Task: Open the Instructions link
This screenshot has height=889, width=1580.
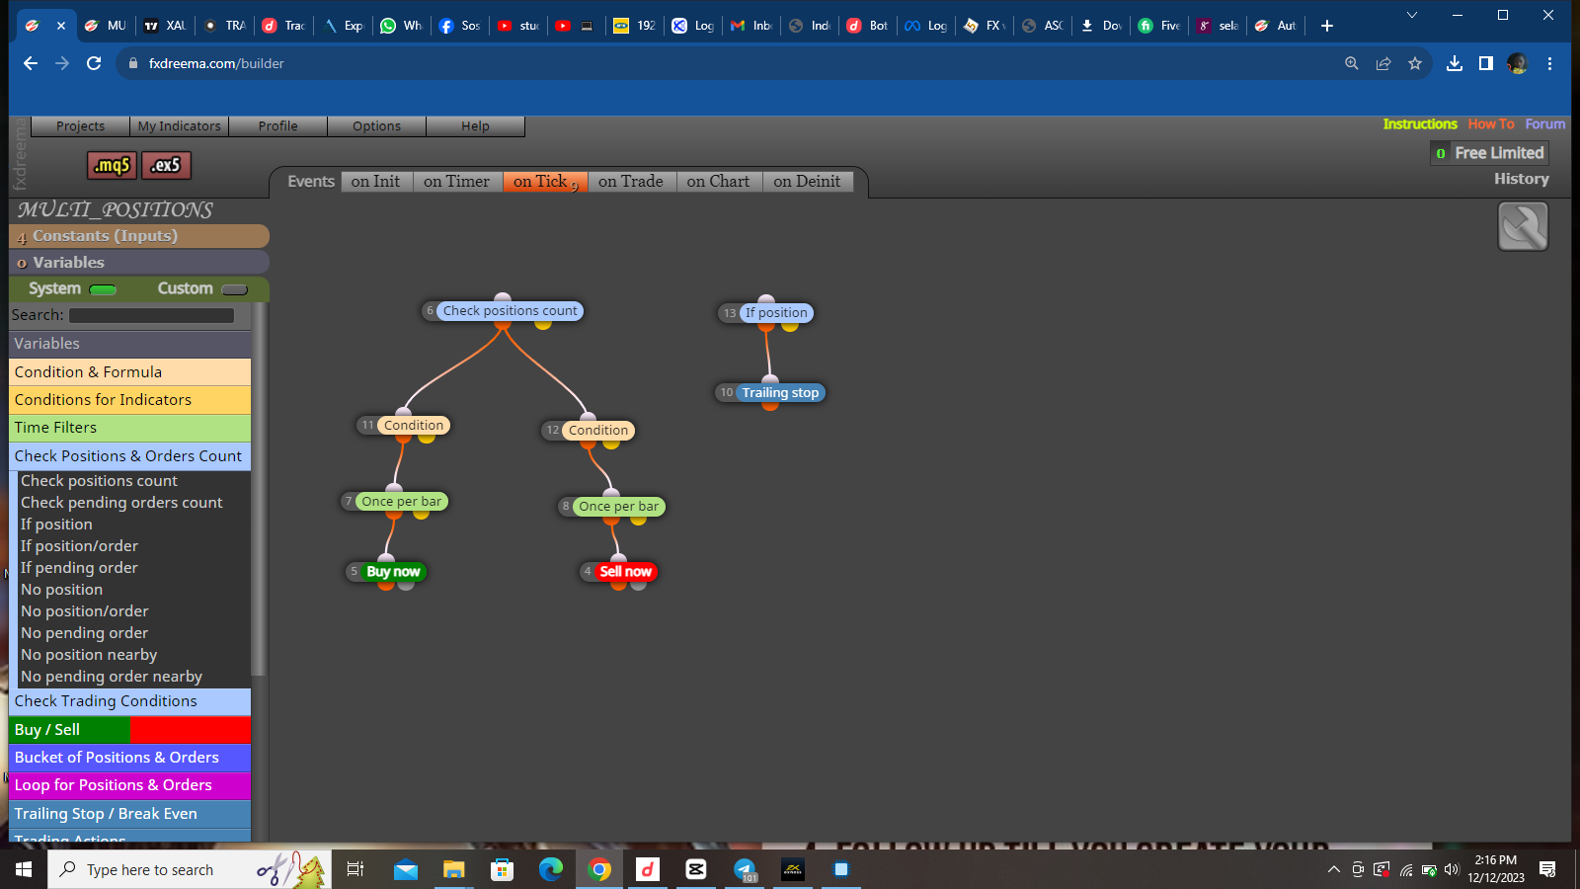Action: [x=1420, y=124]
